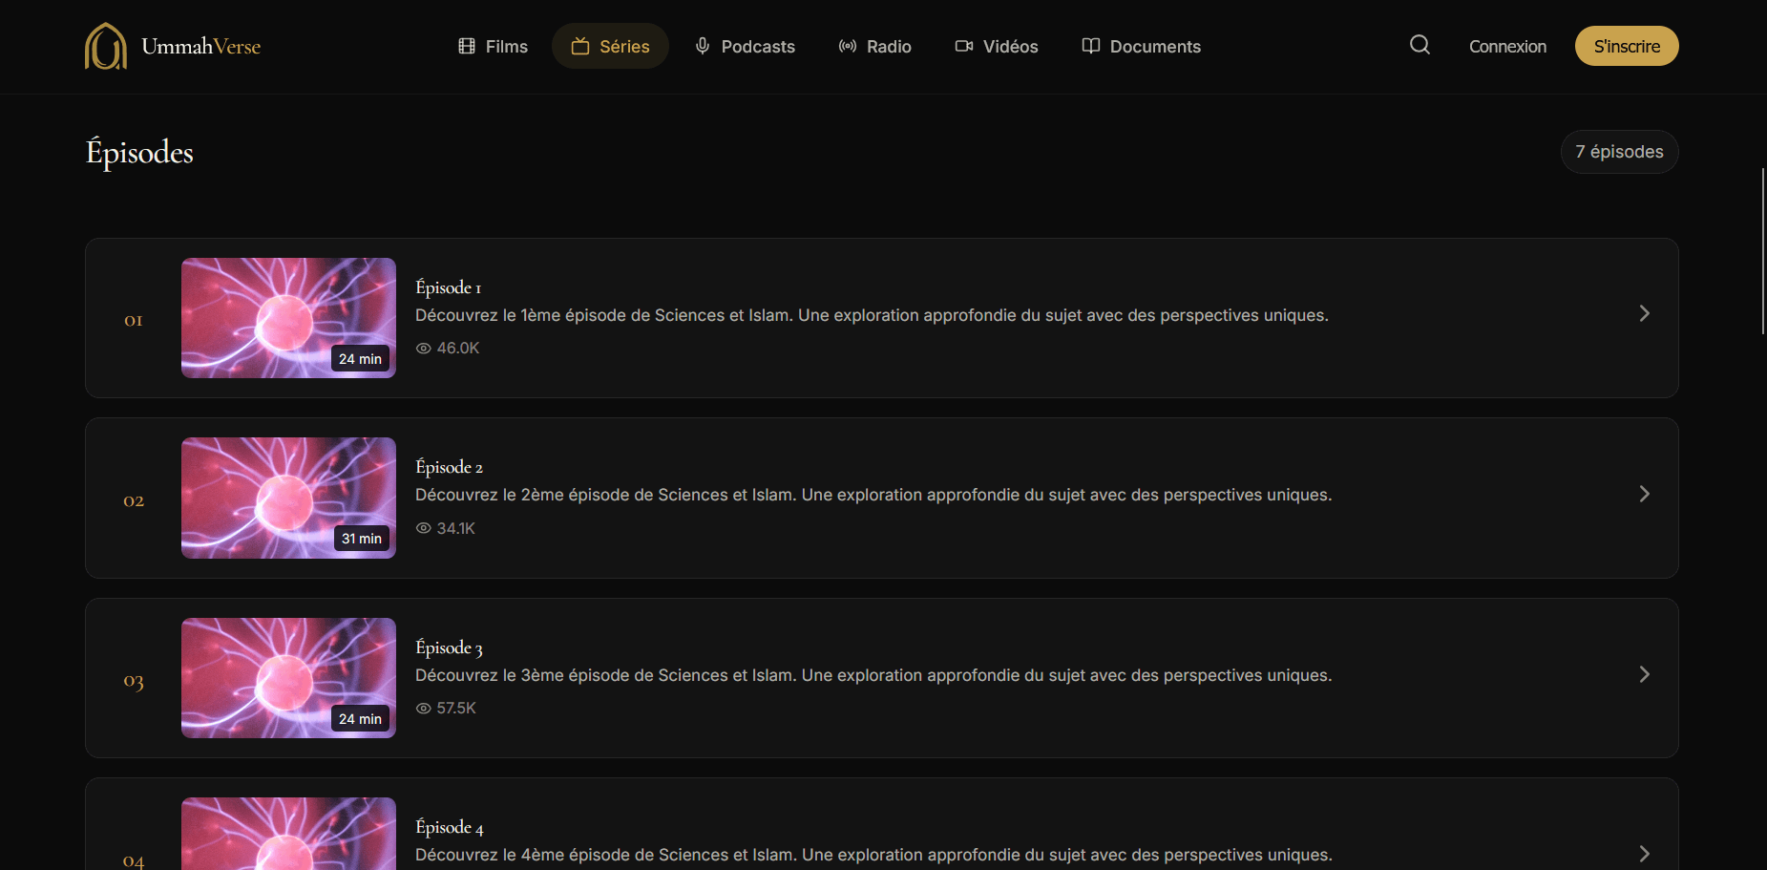Click the Radio broadcast icon
Screen dimensions: 1767x870
coord(847,46)
